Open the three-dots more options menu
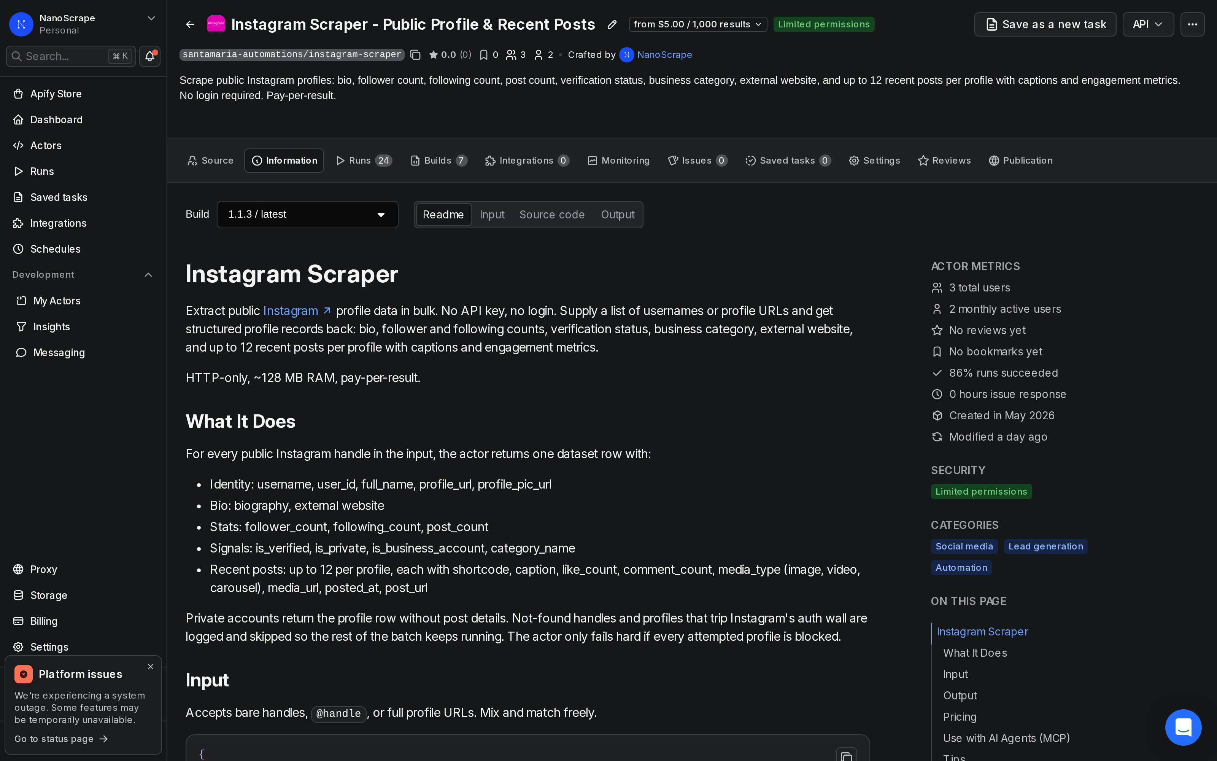Viewport: 1217px width, 761px height. pos(1192,24)
